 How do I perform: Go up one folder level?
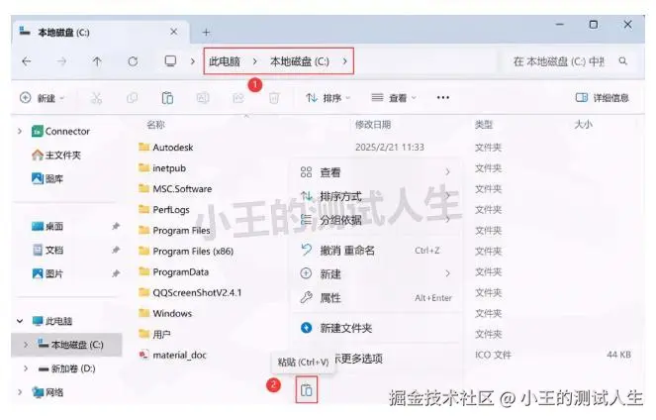pyautogui.click(x=97, y=61)
